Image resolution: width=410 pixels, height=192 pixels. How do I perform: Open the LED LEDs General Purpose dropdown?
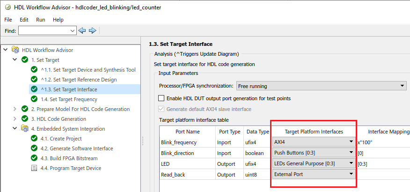point(313,163)
